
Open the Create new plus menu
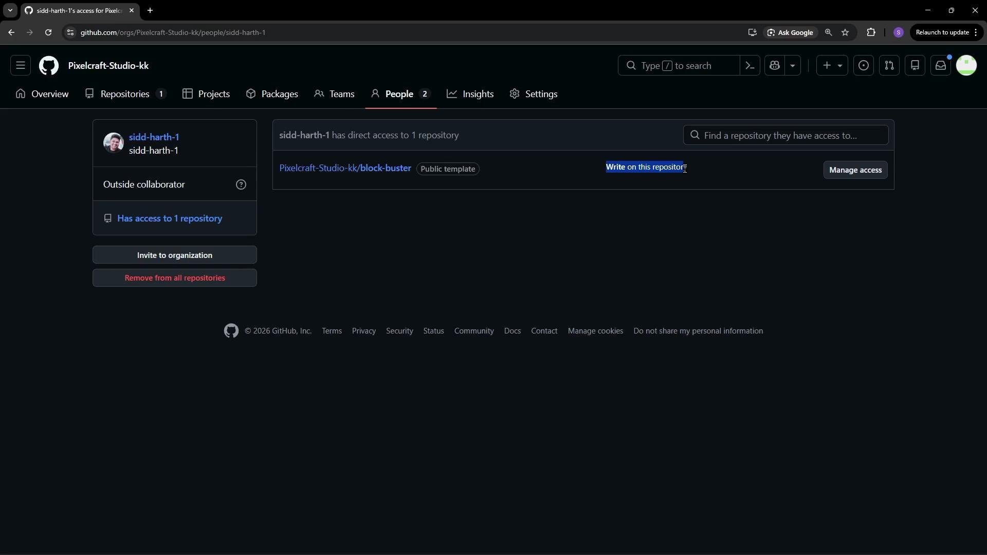[832, 66]
